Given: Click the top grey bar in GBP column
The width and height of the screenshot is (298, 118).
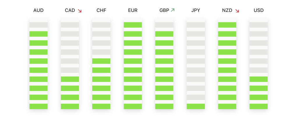Looking at the screenshot, I should (x=164, y=25).
